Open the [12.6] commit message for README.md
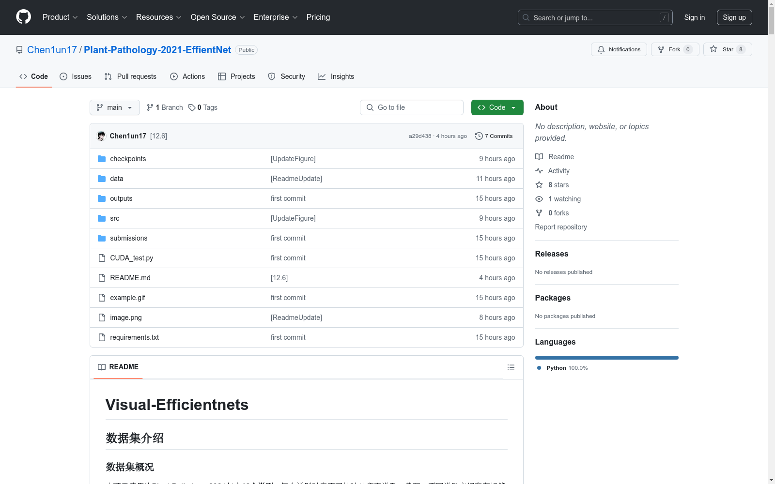This screenshot has height=484, width=775. click(x=279, y=278)
